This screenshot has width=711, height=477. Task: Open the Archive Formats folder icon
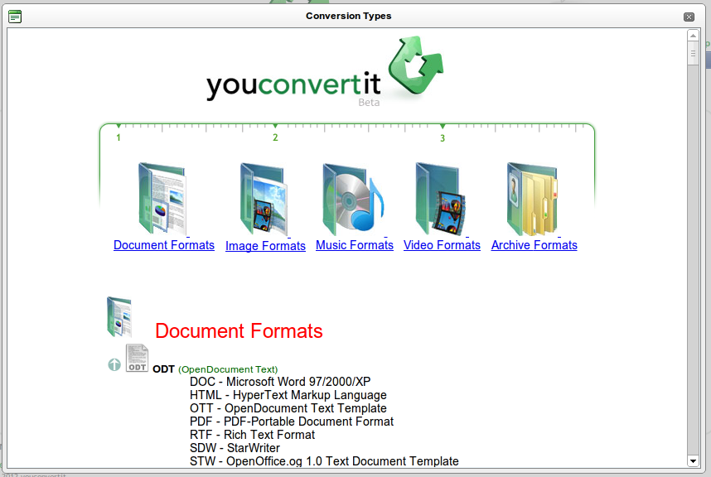click(x=532, y=199)
